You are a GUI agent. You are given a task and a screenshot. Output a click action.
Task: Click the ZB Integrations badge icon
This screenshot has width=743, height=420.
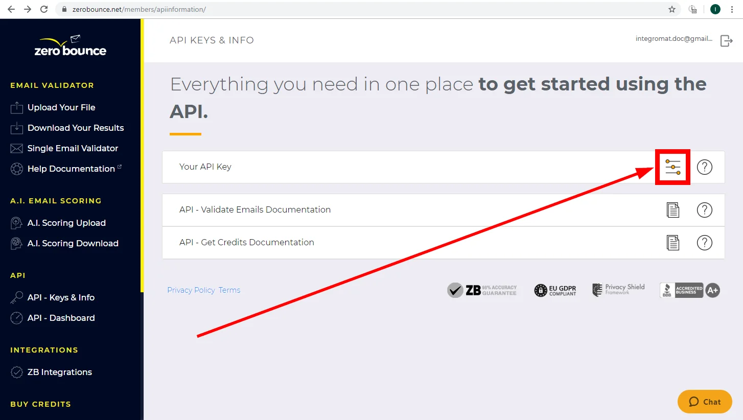(17, 372)
